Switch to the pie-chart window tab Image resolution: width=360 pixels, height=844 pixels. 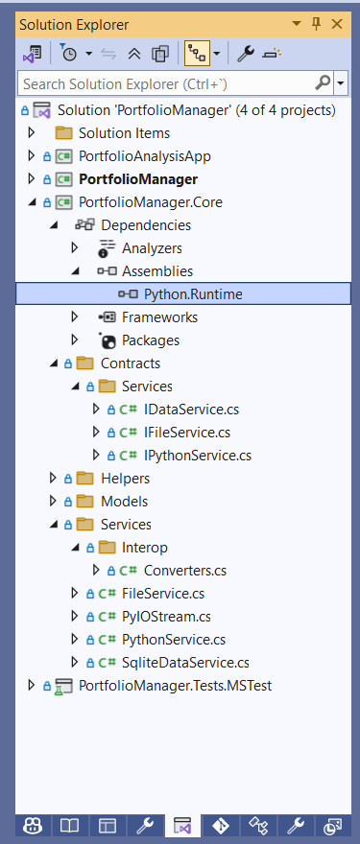(x=332, y=826)
